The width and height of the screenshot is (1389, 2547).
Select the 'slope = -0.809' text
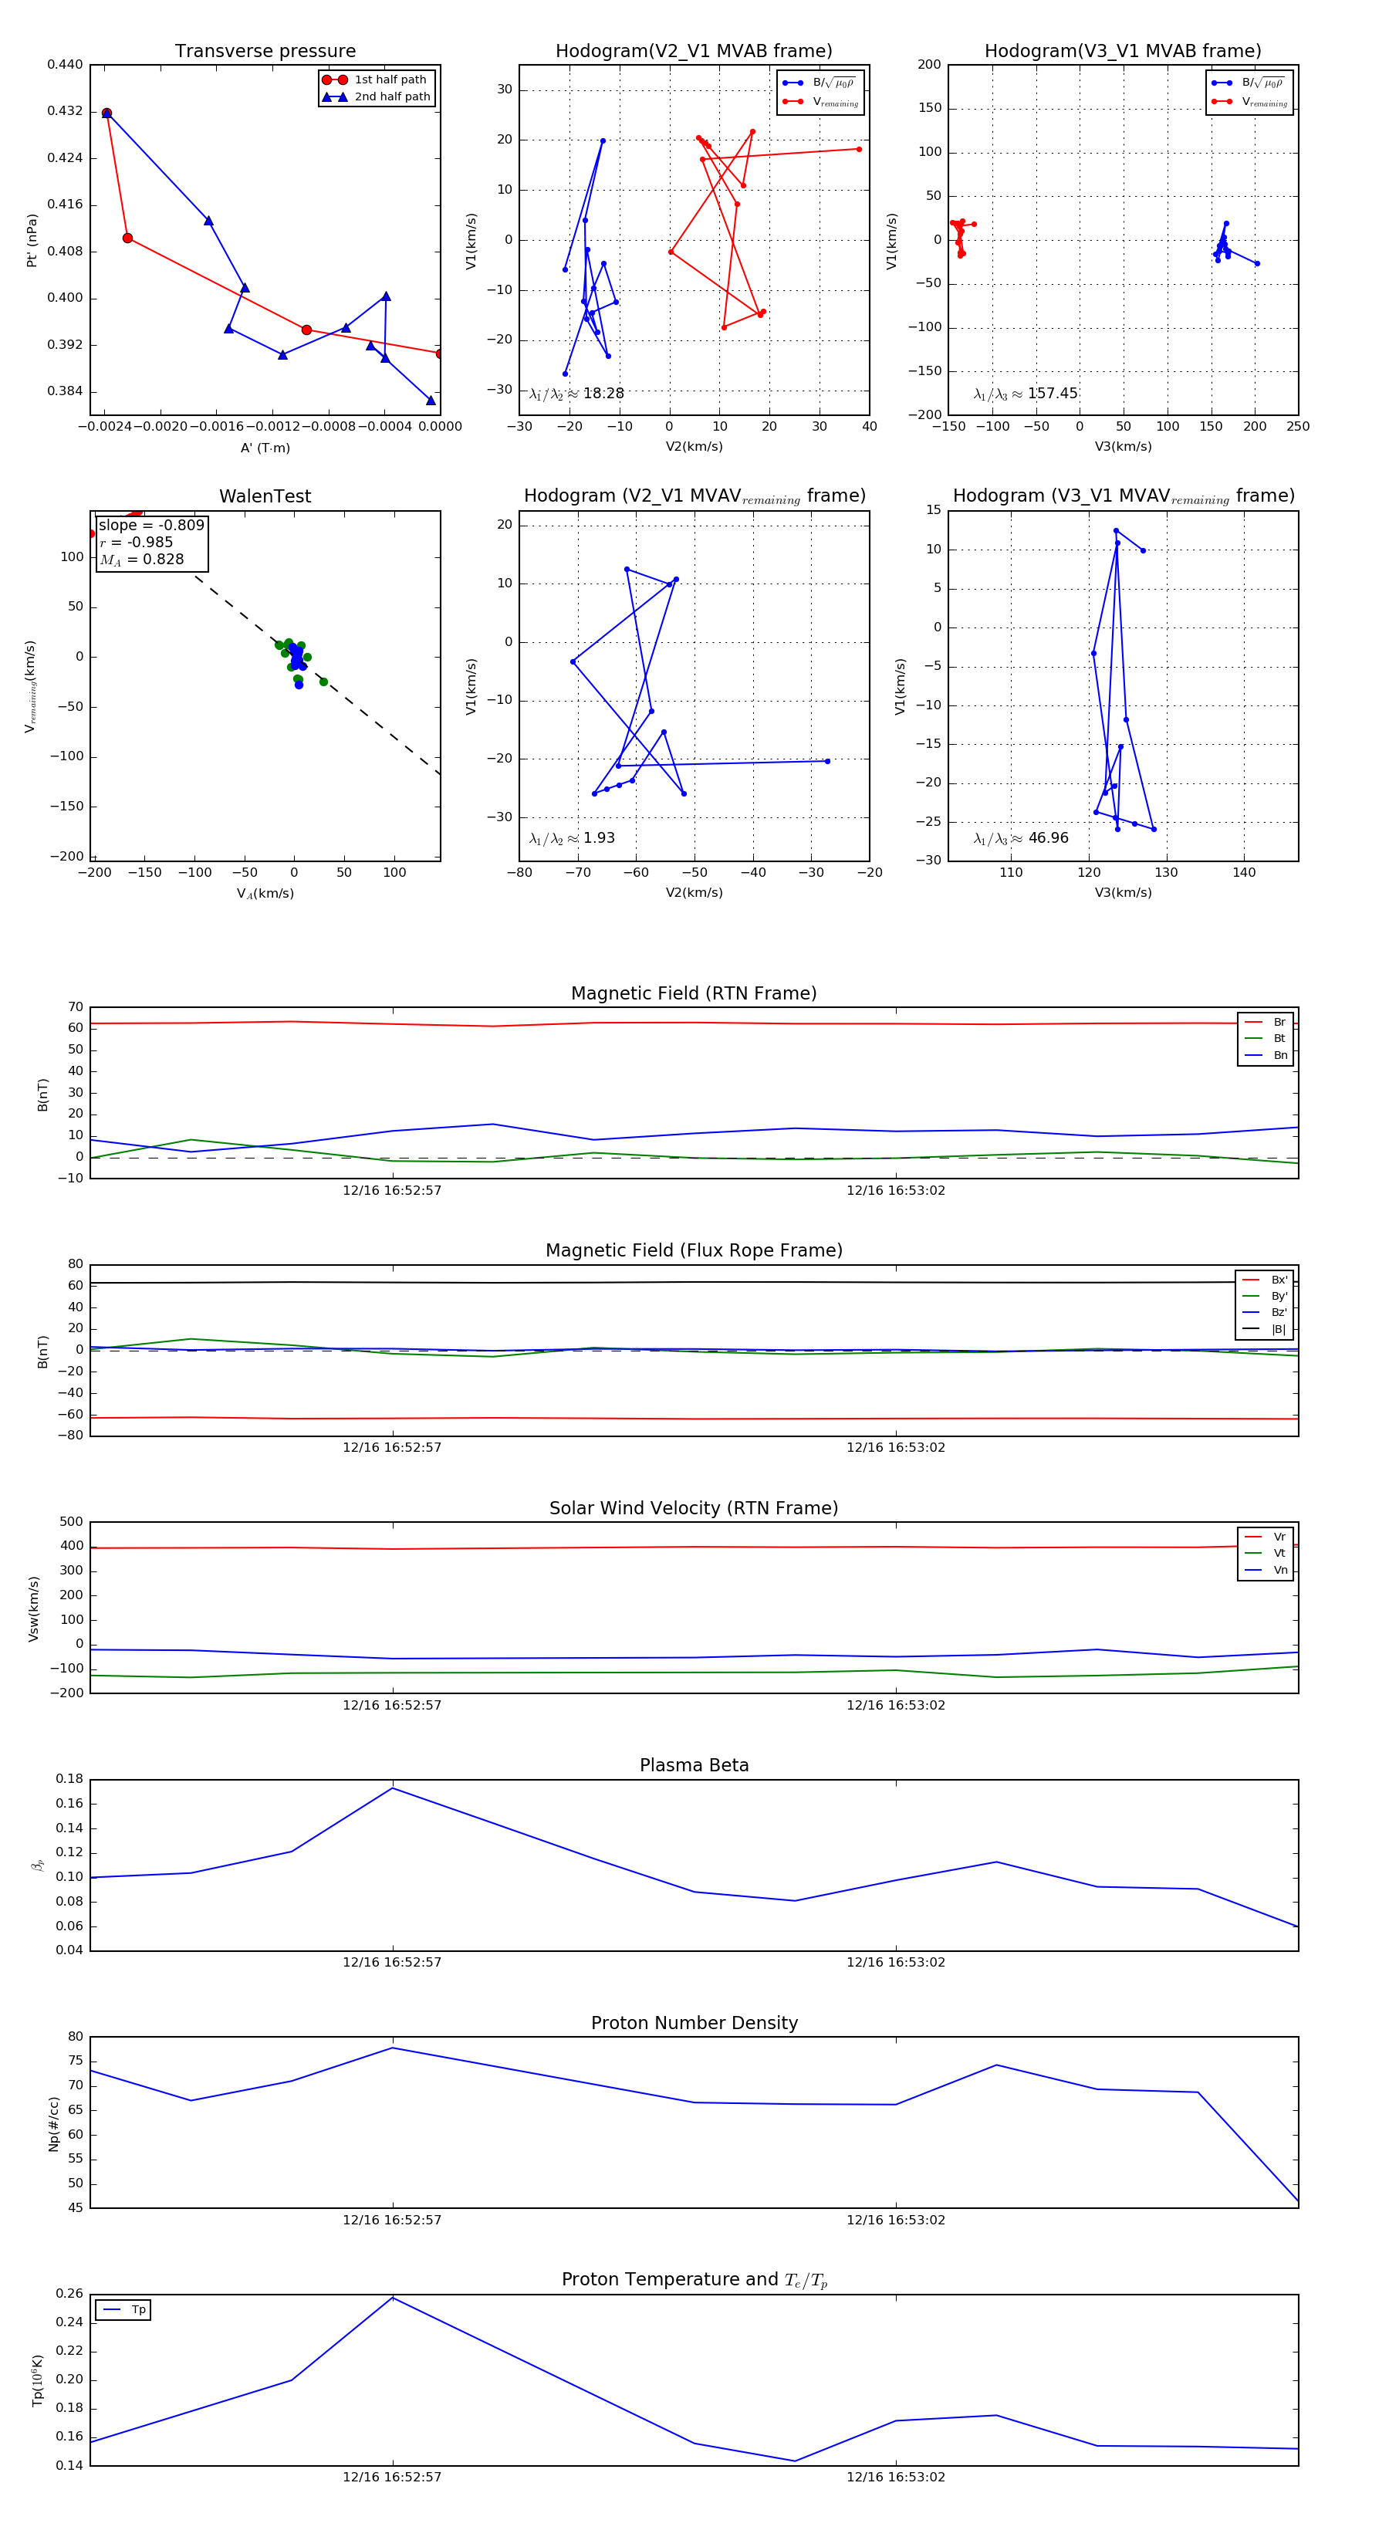(151, 525)
